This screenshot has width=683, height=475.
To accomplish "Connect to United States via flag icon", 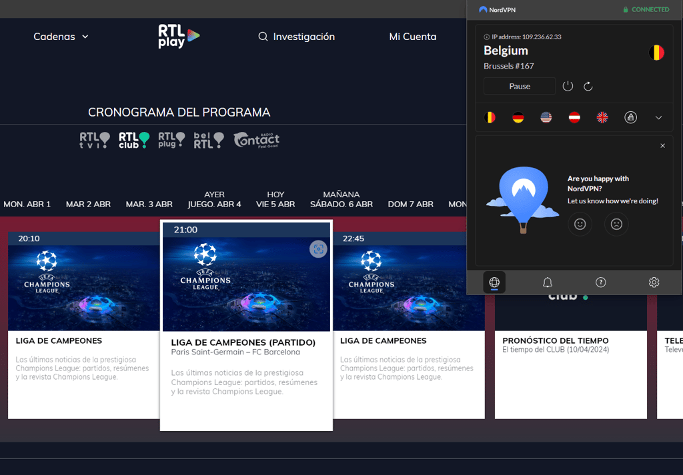I will click(546, 117).
